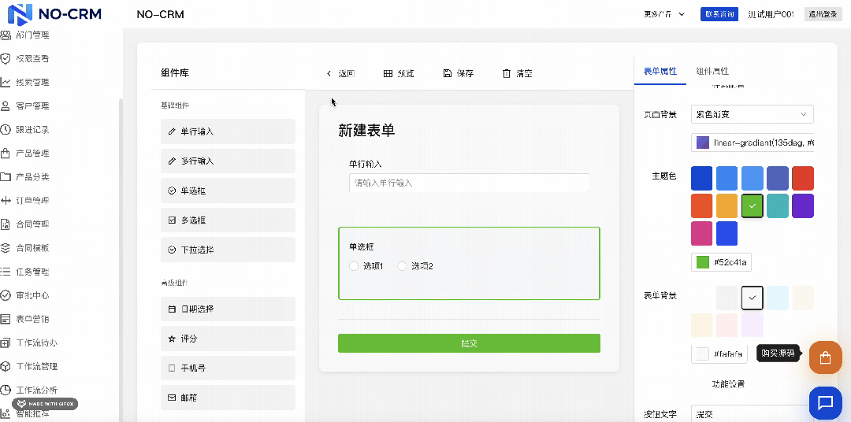Go back using the 返回 arrow
This screenshot has height=422, width=851.
[340, 74]
